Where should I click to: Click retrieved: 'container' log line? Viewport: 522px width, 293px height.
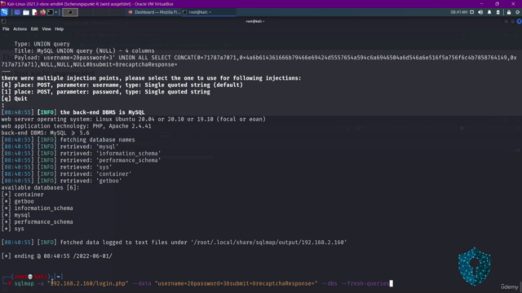[66, 174]
